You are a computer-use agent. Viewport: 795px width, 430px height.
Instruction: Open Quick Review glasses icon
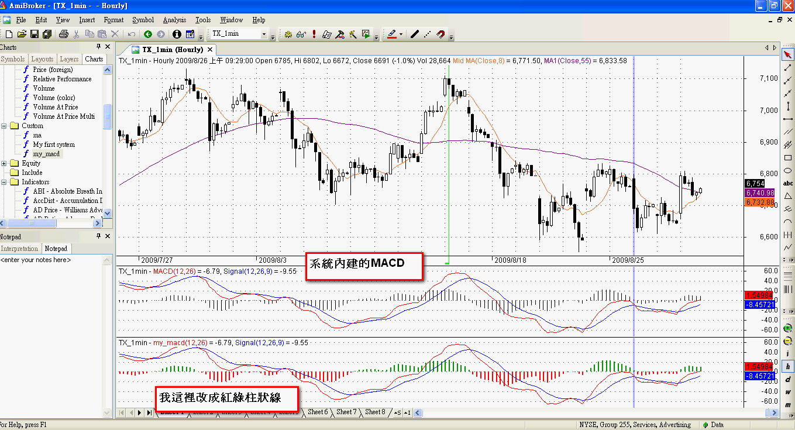[x=301, y=34]
